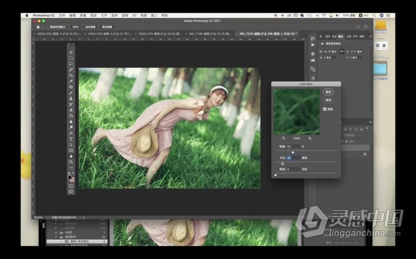Click the Fill Screen button
This screenshot has width=416, height=259.
point(107,27)
